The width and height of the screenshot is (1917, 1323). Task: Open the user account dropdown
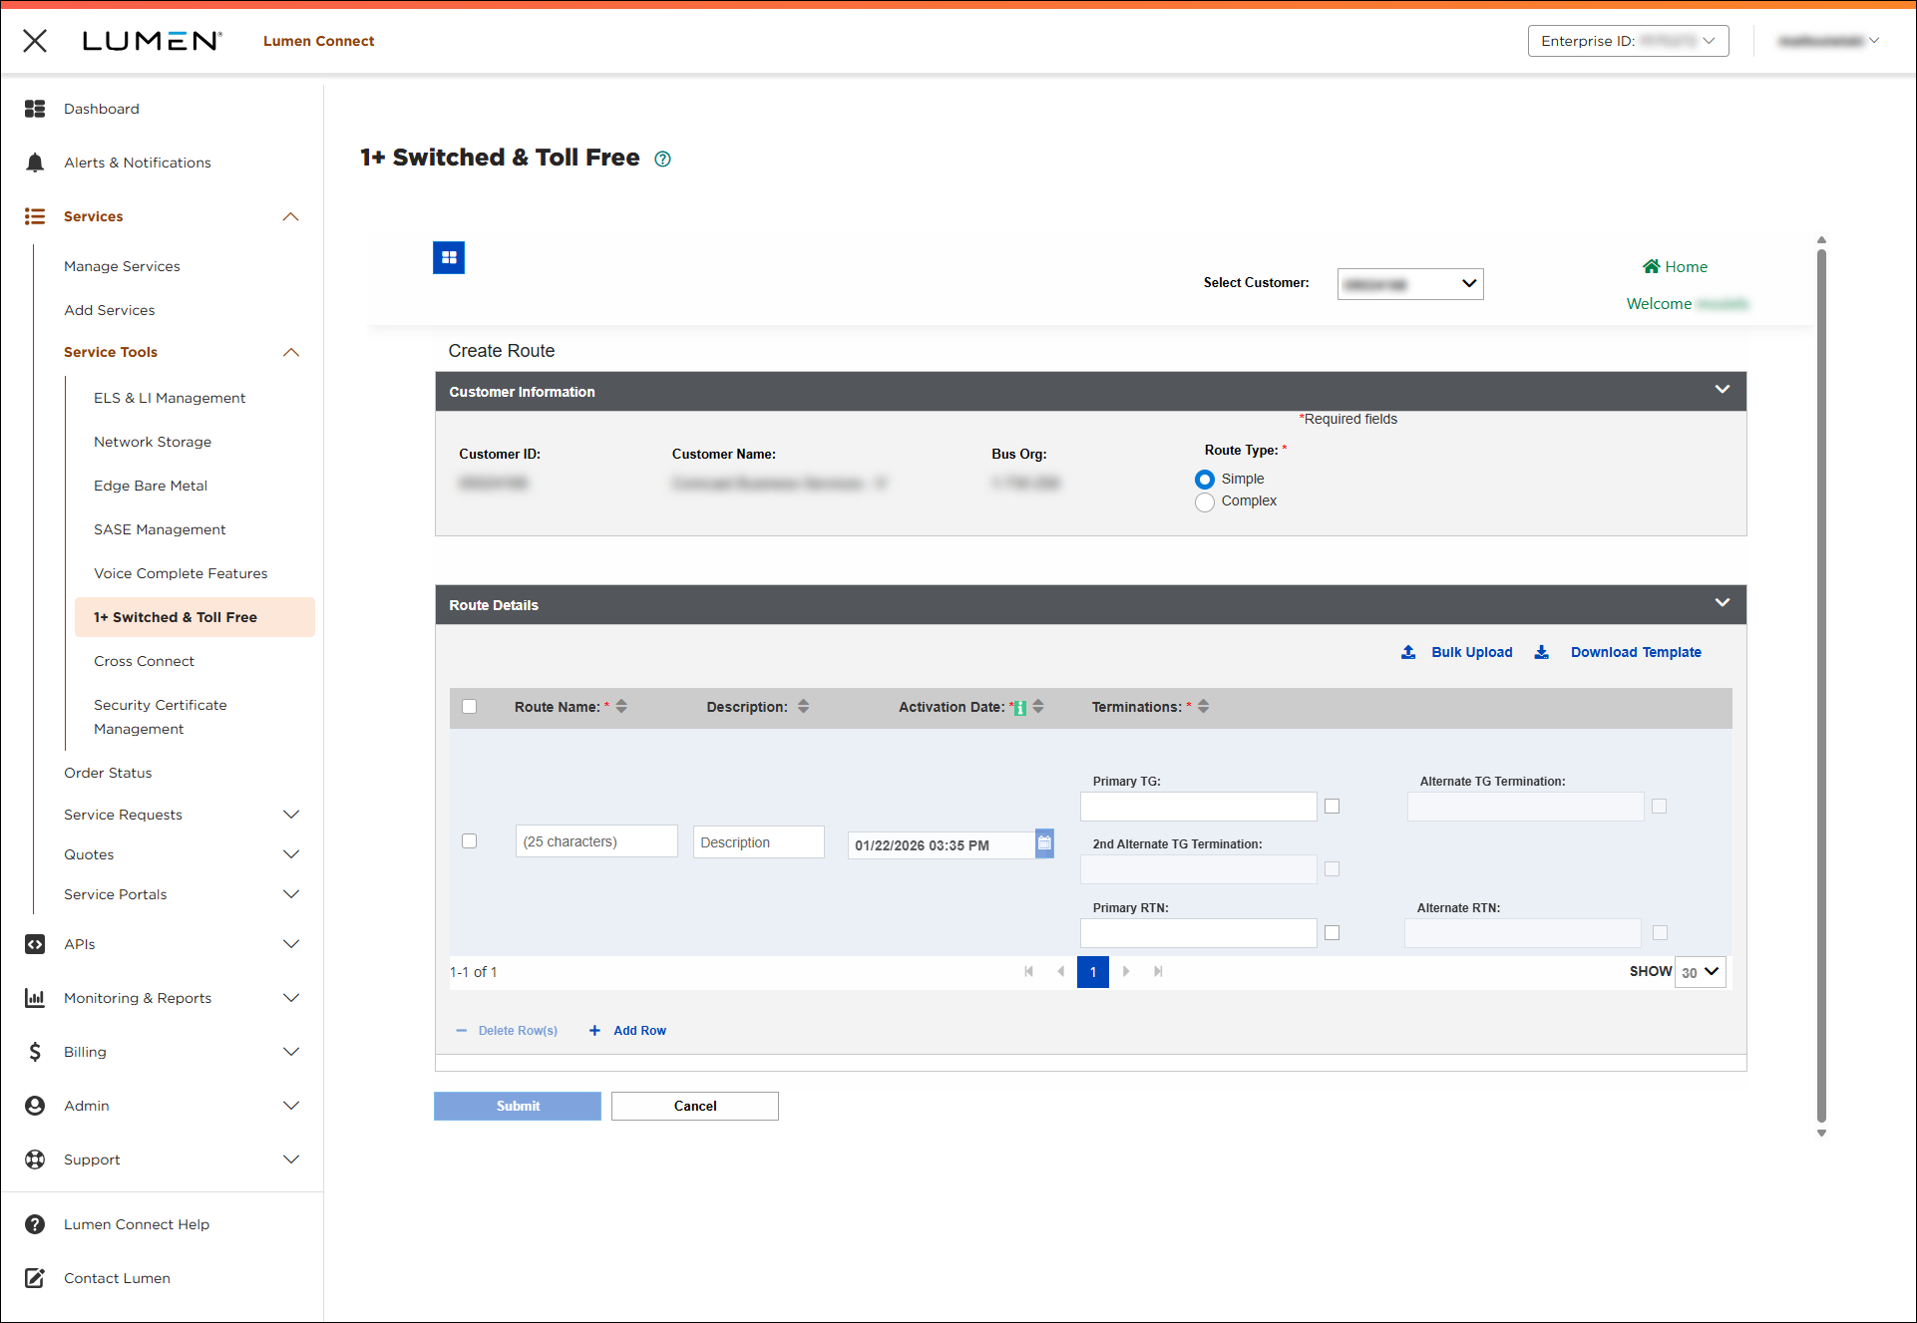click(x=1829, y=41)
